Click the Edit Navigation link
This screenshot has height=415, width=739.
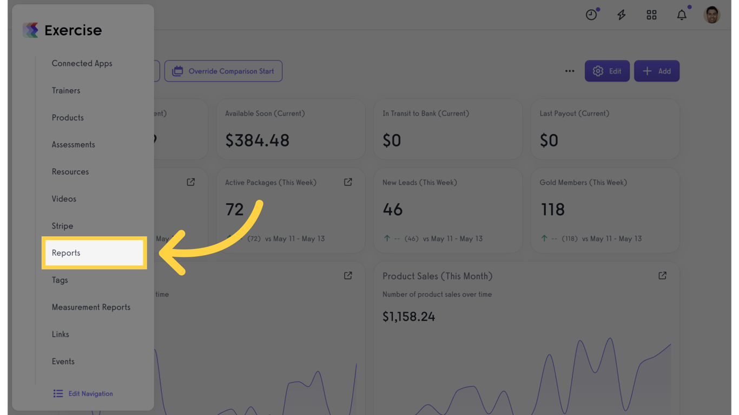[x=83, y=393]
